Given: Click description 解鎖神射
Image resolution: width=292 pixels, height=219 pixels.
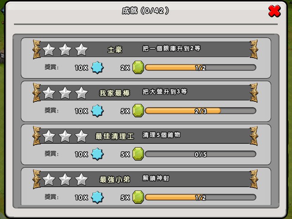Looking at the screenshot, I should coord(156,178).
